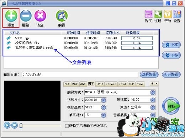Select the MP4 format tab
The width and height of the screenshot is (185, 138).
(x=91, y=84)
